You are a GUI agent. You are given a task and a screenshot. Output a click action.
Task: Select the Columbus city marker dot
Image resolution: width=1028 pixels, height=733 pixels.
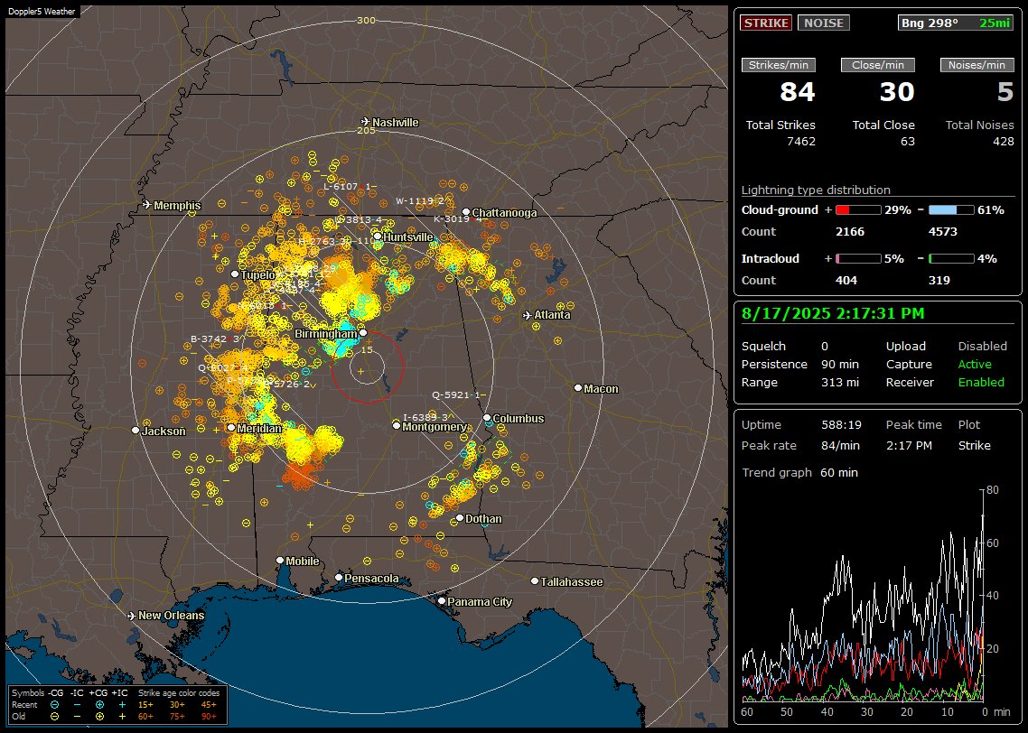coord(487,417)
